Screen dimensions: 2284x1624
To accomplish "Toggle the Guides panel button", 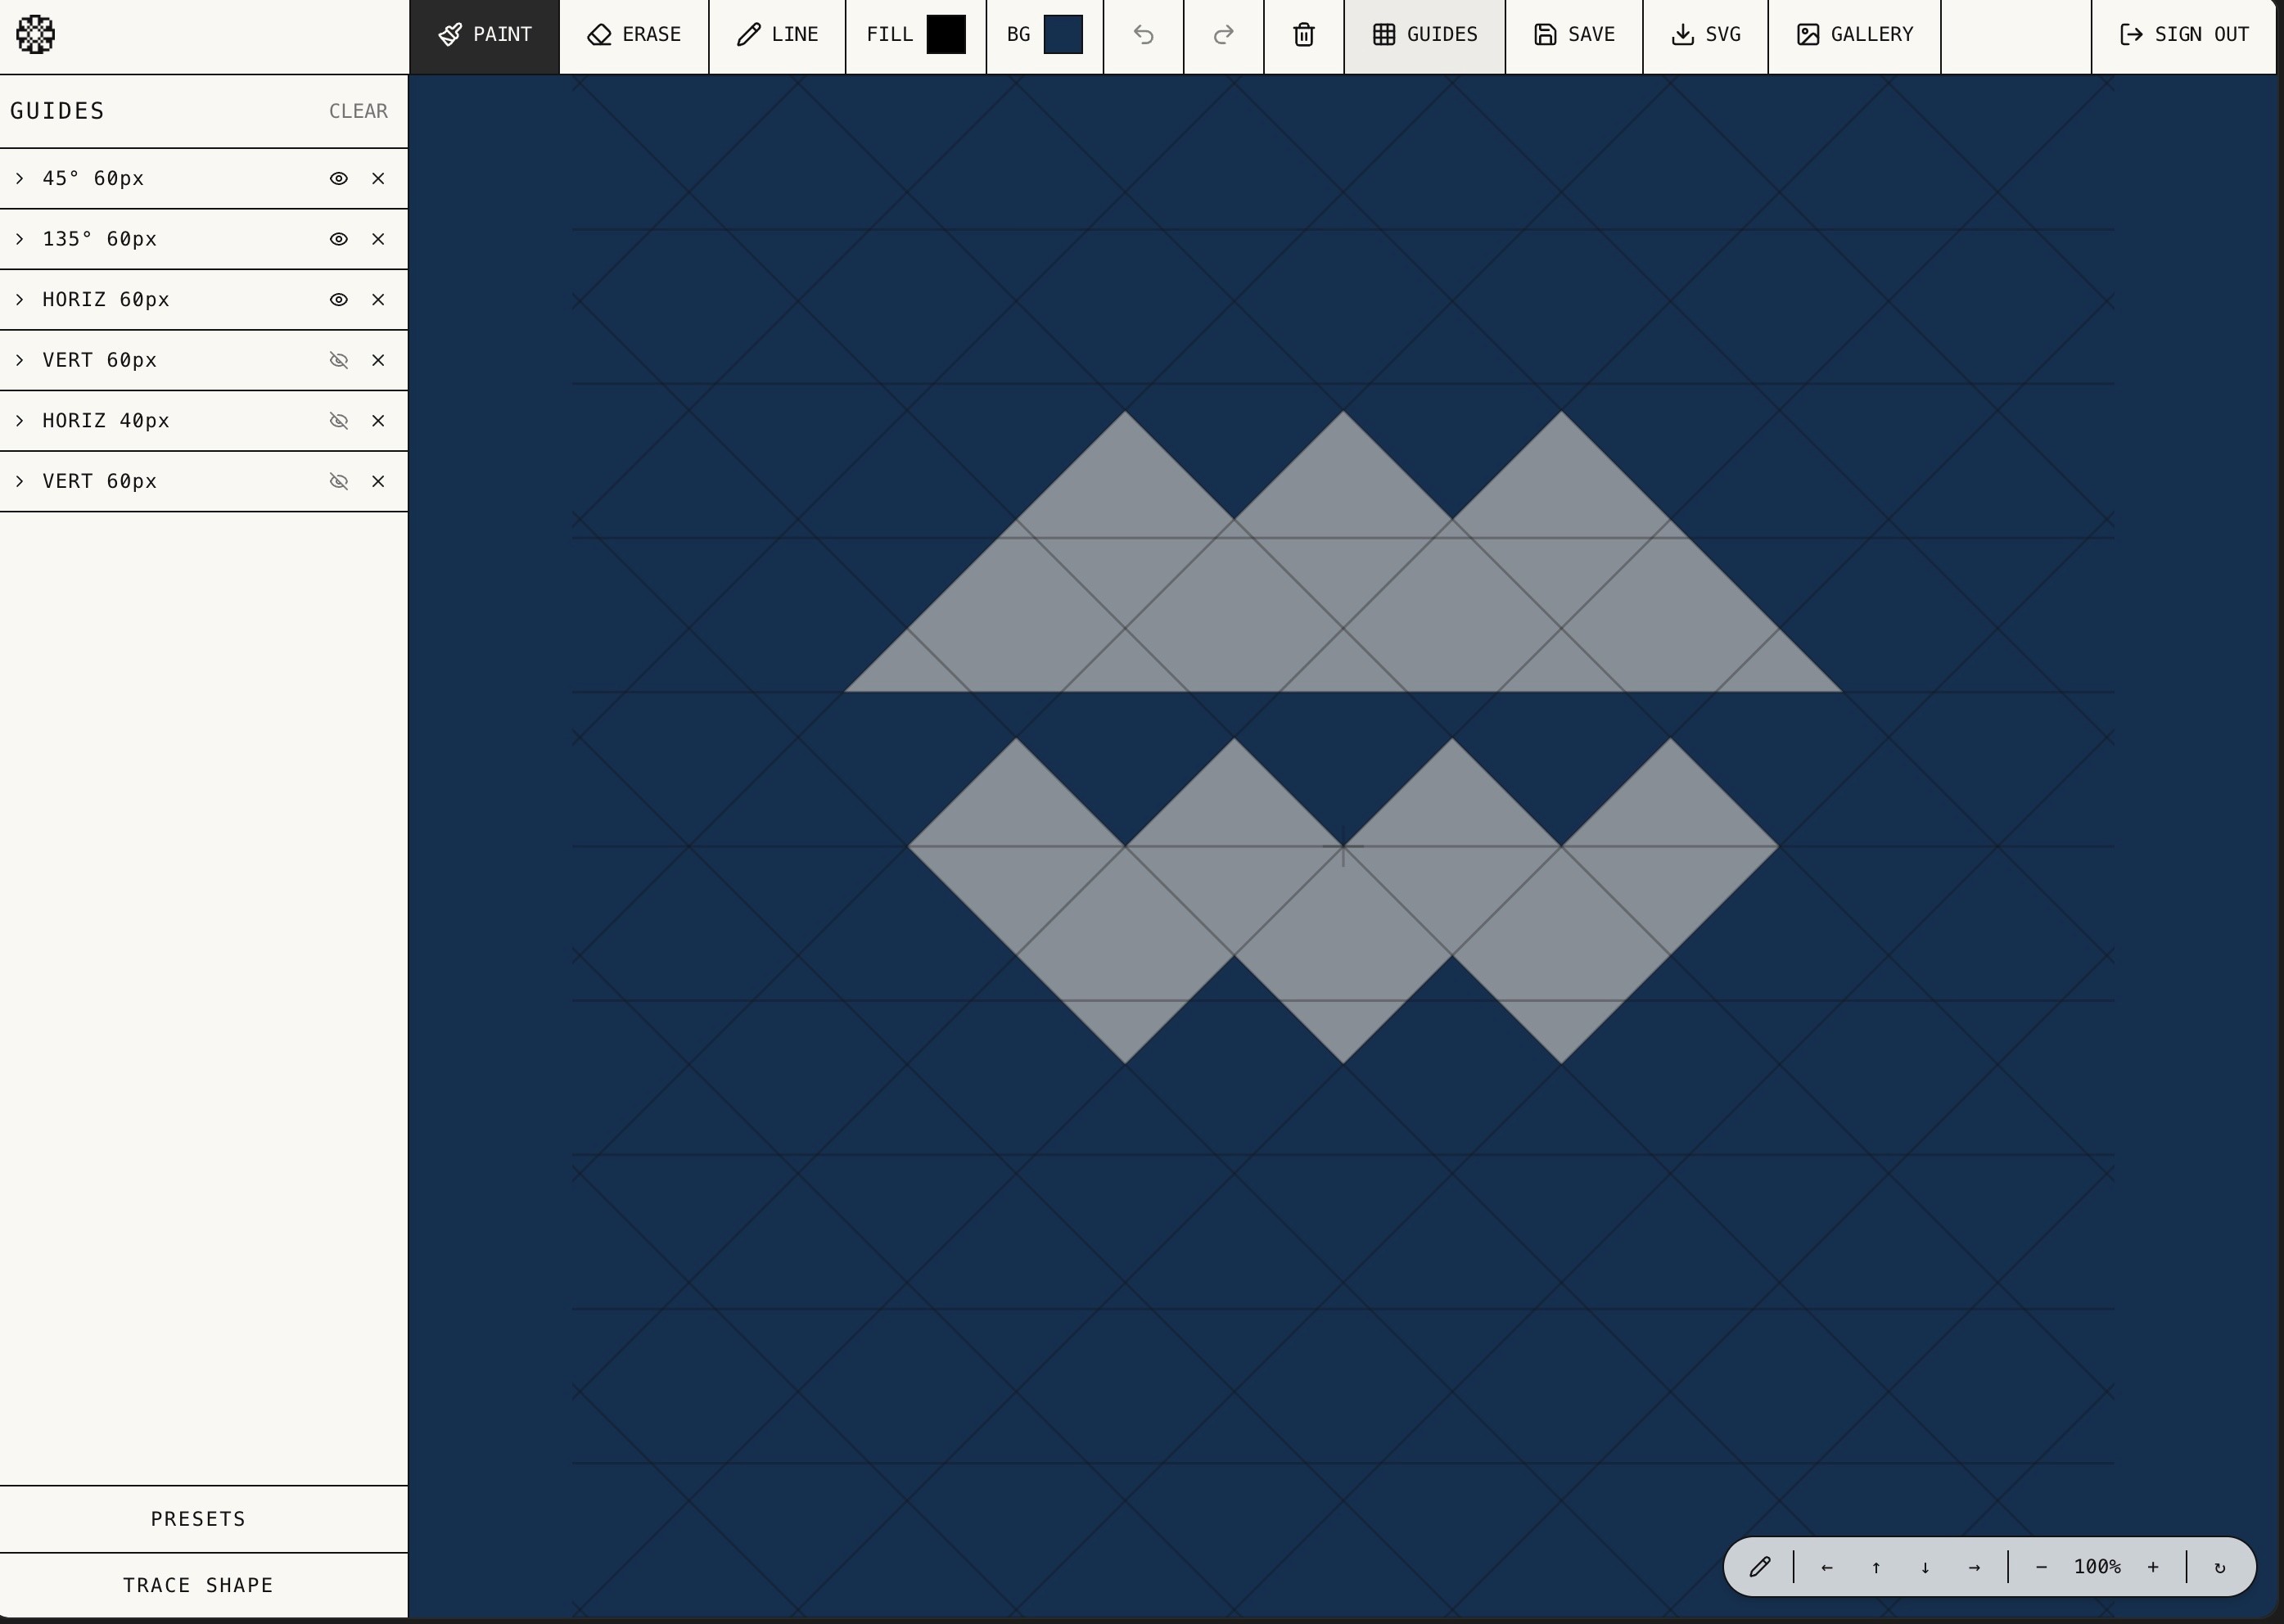I will point(1424,35).
